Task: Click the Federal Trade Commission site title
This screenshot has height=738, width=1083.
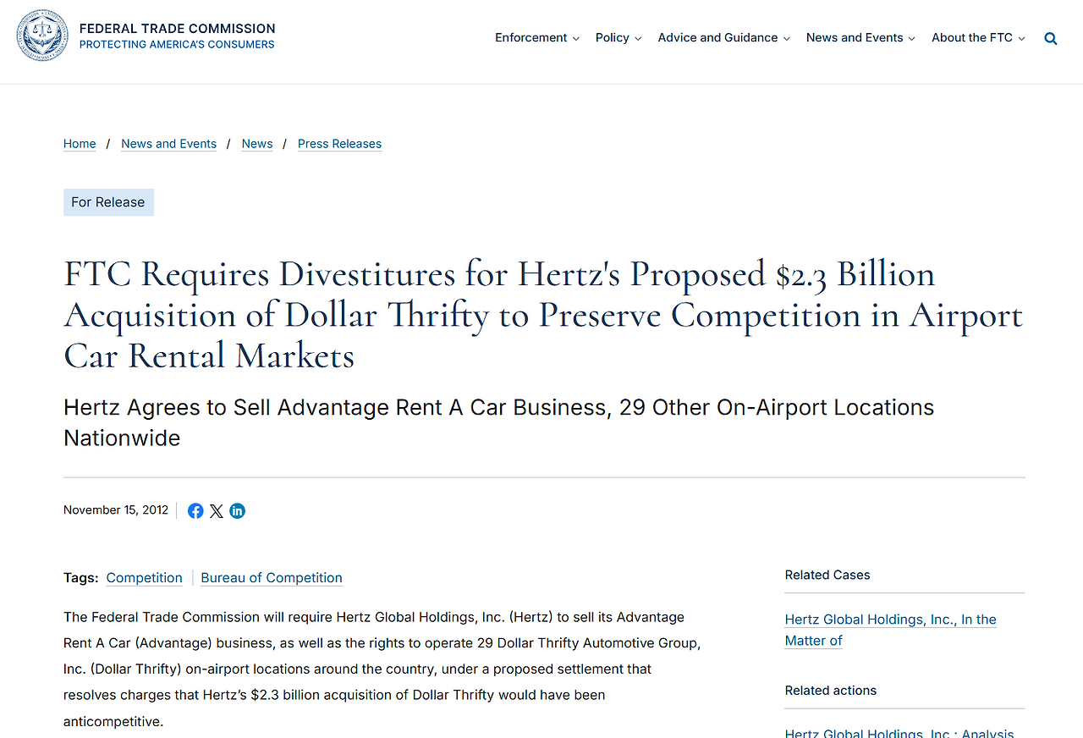Action: tap(178, 29)
